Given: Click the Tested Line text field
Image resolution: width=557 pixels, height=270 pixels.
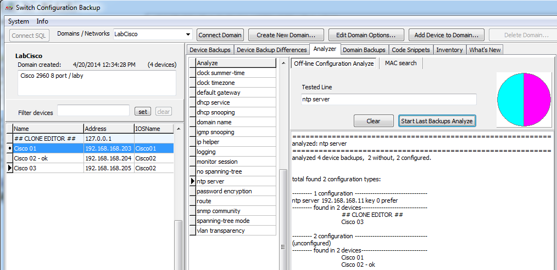Looking at the screenshot, I should click(389, 100).
